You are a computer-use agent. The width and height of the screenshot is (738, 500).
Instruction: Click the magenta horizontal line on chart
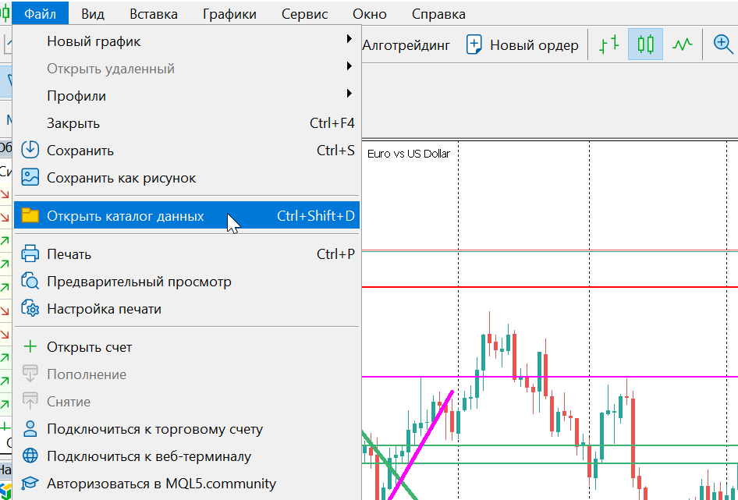coord(550,377)
